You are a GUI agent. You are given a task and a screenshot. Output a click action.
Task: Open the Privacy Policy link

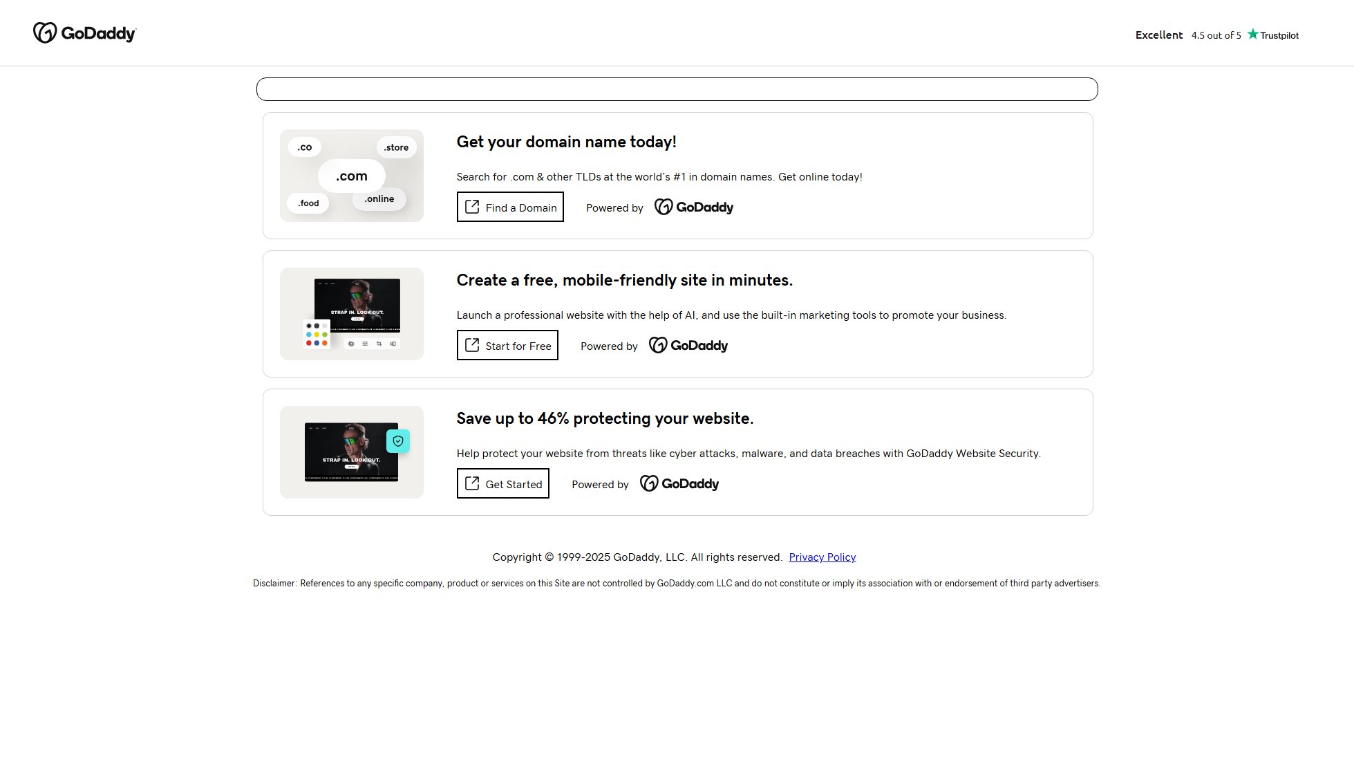coord(822,557)
